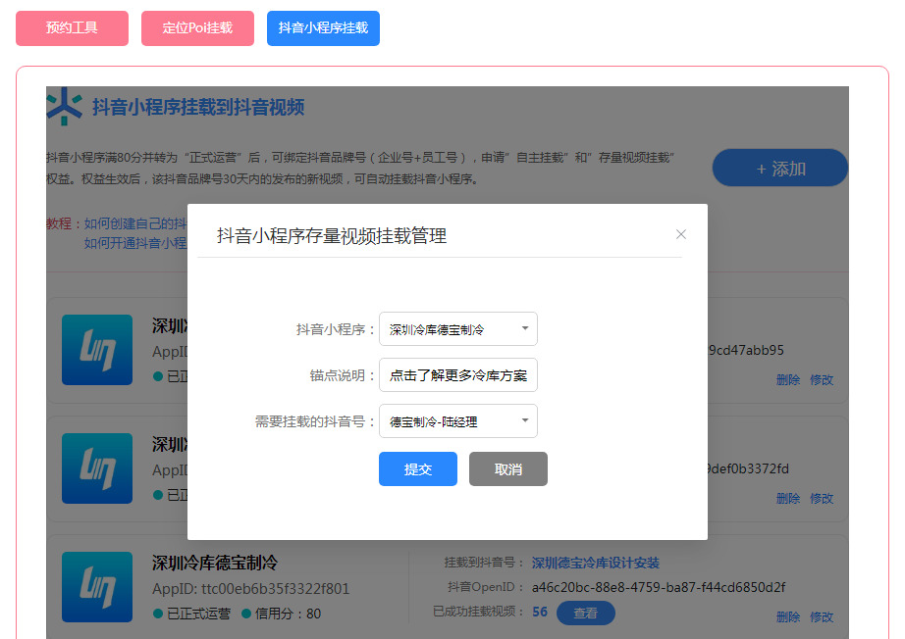This screenshot has width=905, height=639.
Task: Click the 查看 button next to 56
Action: click(x=585, y=614)
